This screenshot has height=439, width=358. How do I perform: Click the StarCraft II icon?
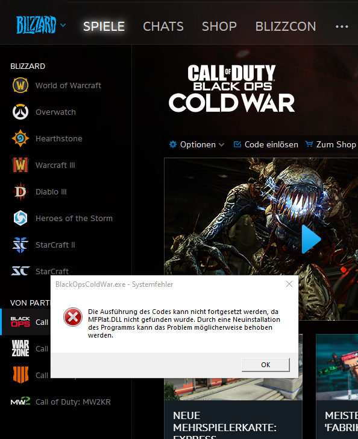(x=20, y=245)
